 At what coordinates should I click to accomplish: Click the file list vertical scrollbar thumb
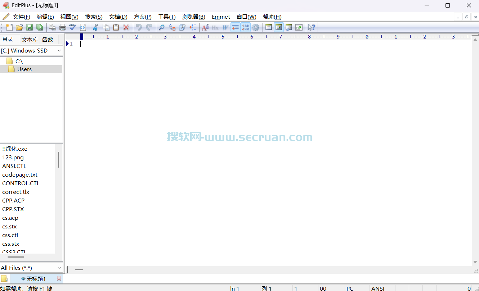[x=58, y=160]
